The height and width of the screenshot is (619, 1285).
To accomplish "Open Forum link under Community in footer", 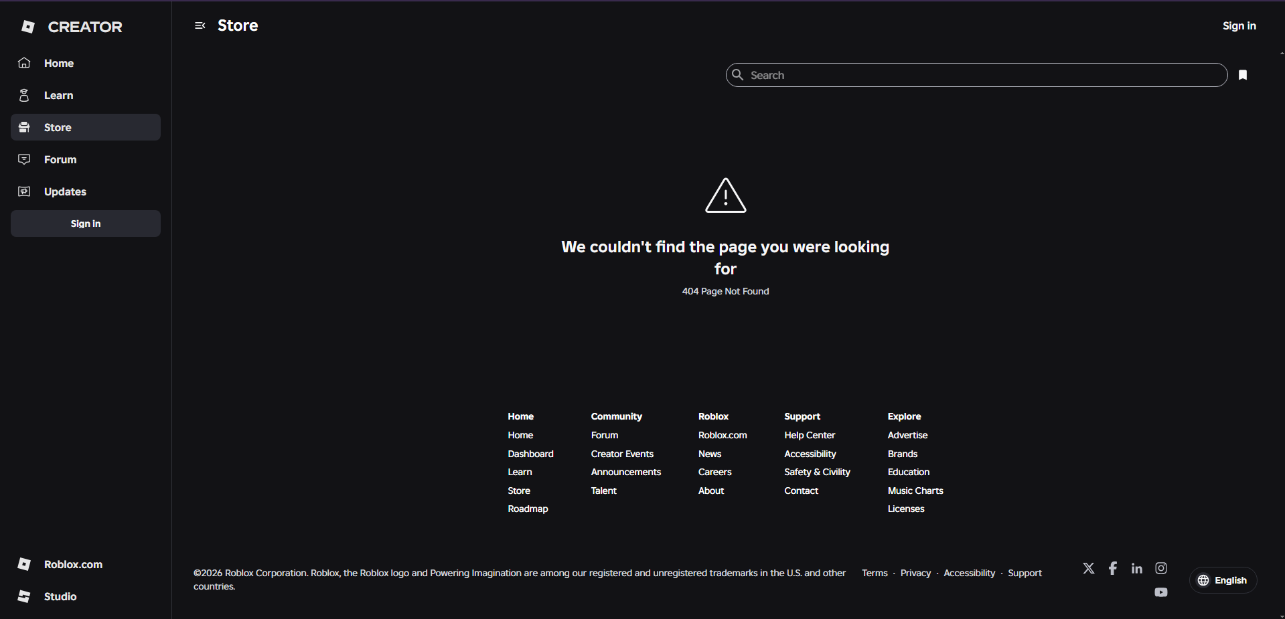I will [x=605, y=435].
